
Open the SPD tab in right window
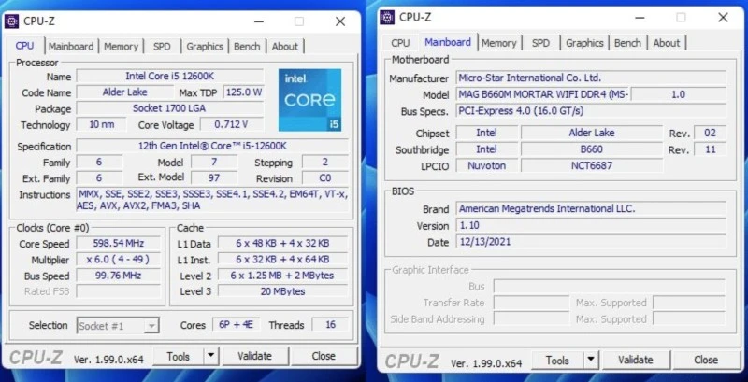coord(540,43)
